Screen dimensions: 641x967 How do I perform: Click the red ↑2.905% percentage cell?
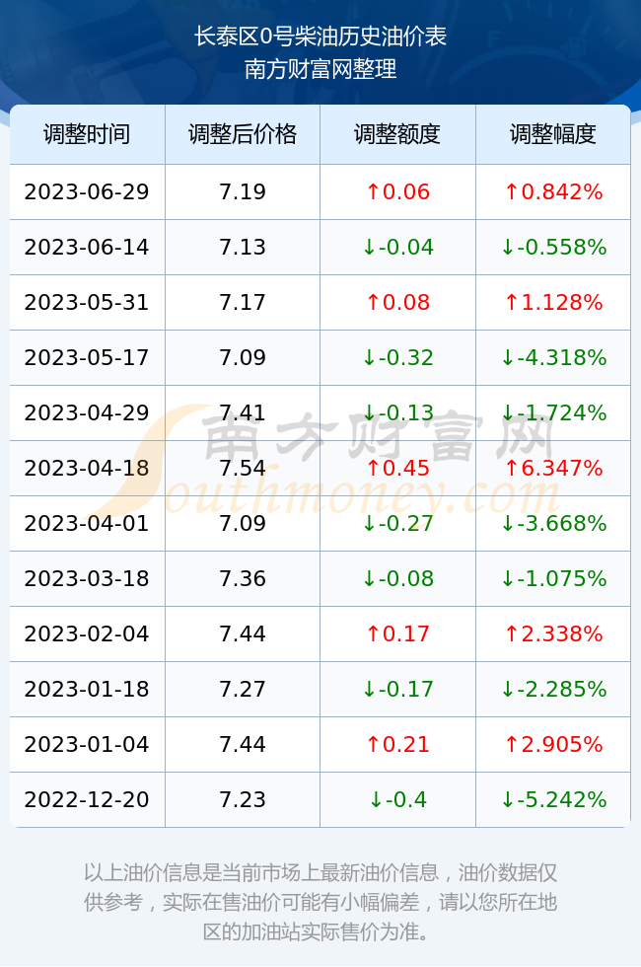(x=553, y=744)
